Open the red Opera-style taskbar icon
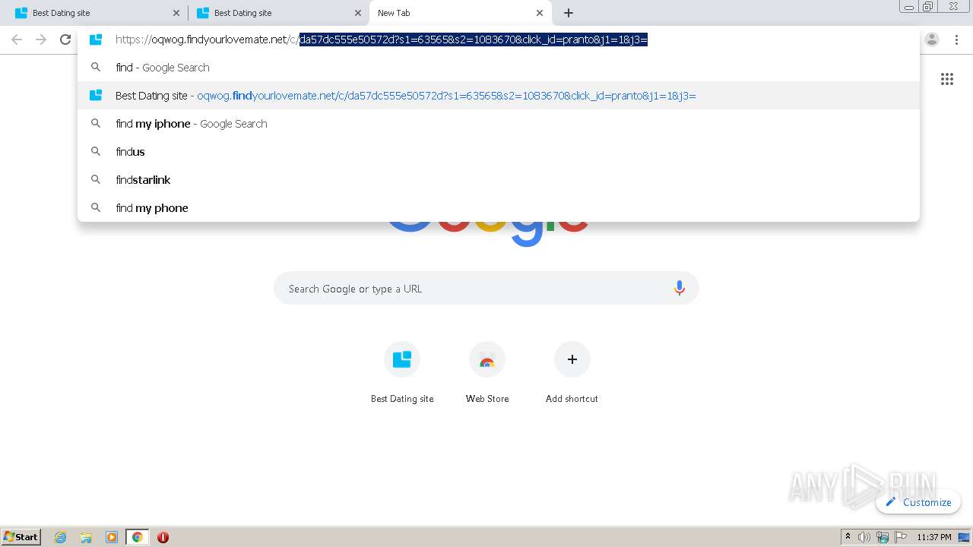 [163, 537]
